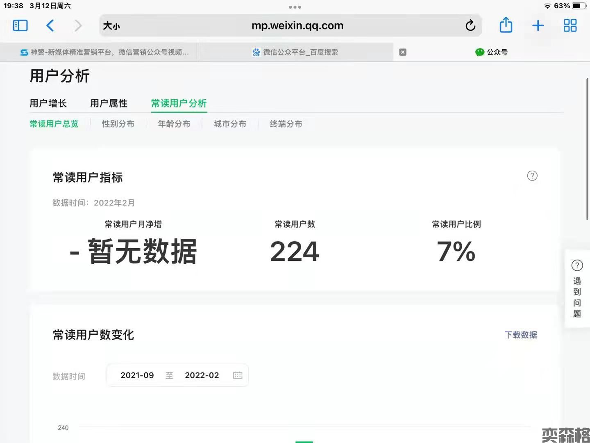Viewport: 590px width, 443px height.
Task: Switch to the 用户增长 tab
Action: pyautogui.click(x=48, y=103)
